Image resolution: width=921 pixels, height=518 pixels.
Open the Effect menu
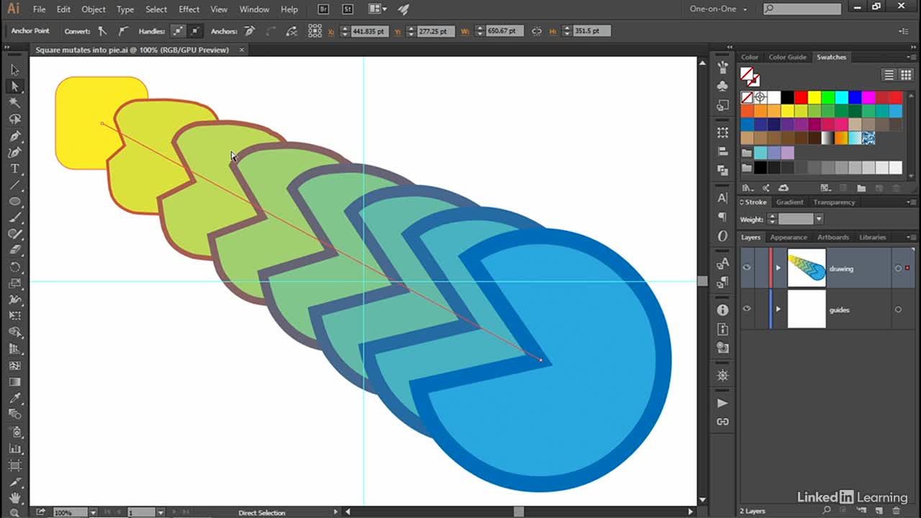(x=189, y=9)
